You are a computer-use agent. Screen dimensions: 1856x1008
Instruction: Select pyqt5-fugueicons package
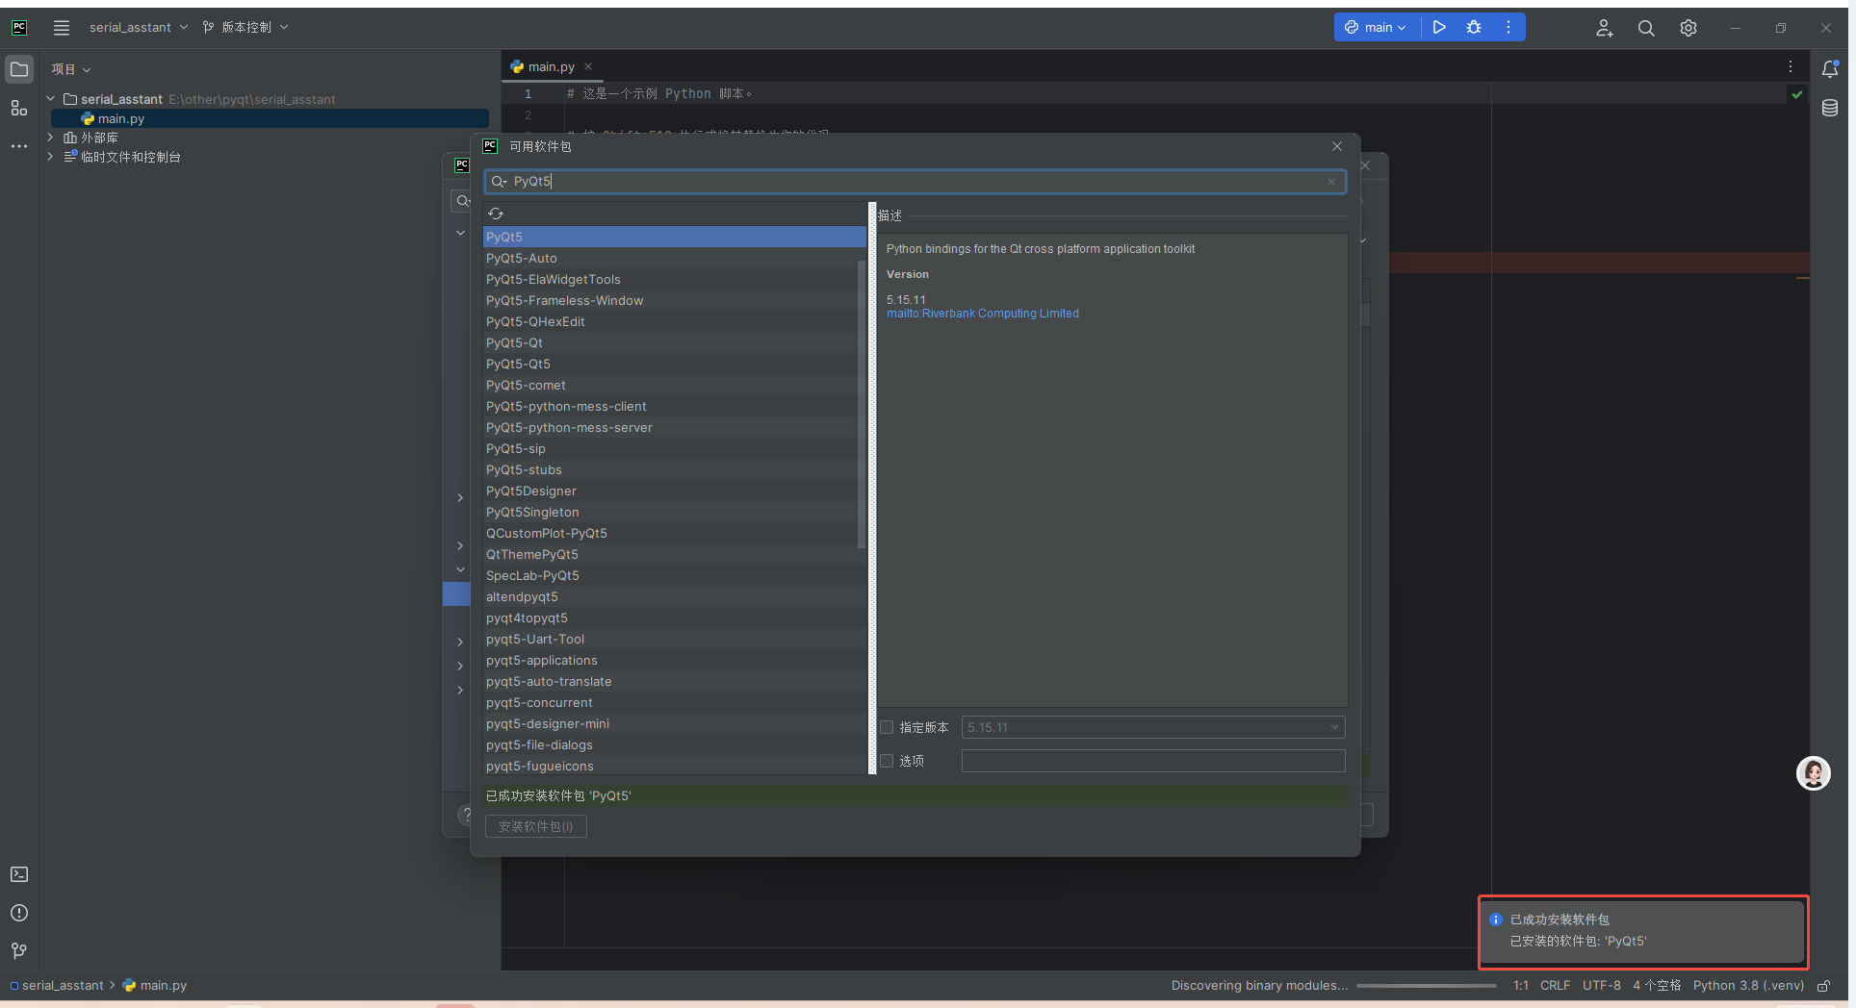[x=674, y=766]
